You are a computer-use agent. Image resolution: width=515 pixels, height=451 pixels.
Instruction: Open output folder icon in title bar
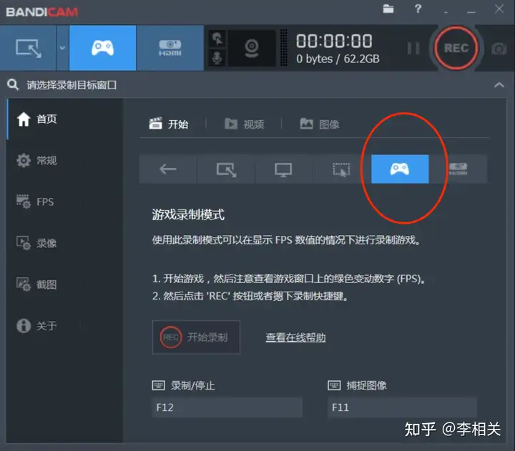click(388, 9)
